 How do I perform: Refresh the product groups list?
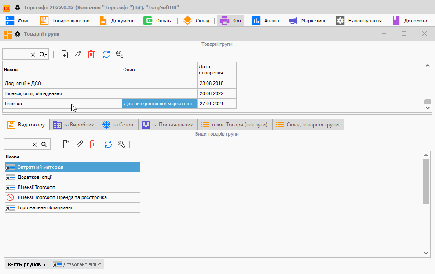(x=106, y=54)
